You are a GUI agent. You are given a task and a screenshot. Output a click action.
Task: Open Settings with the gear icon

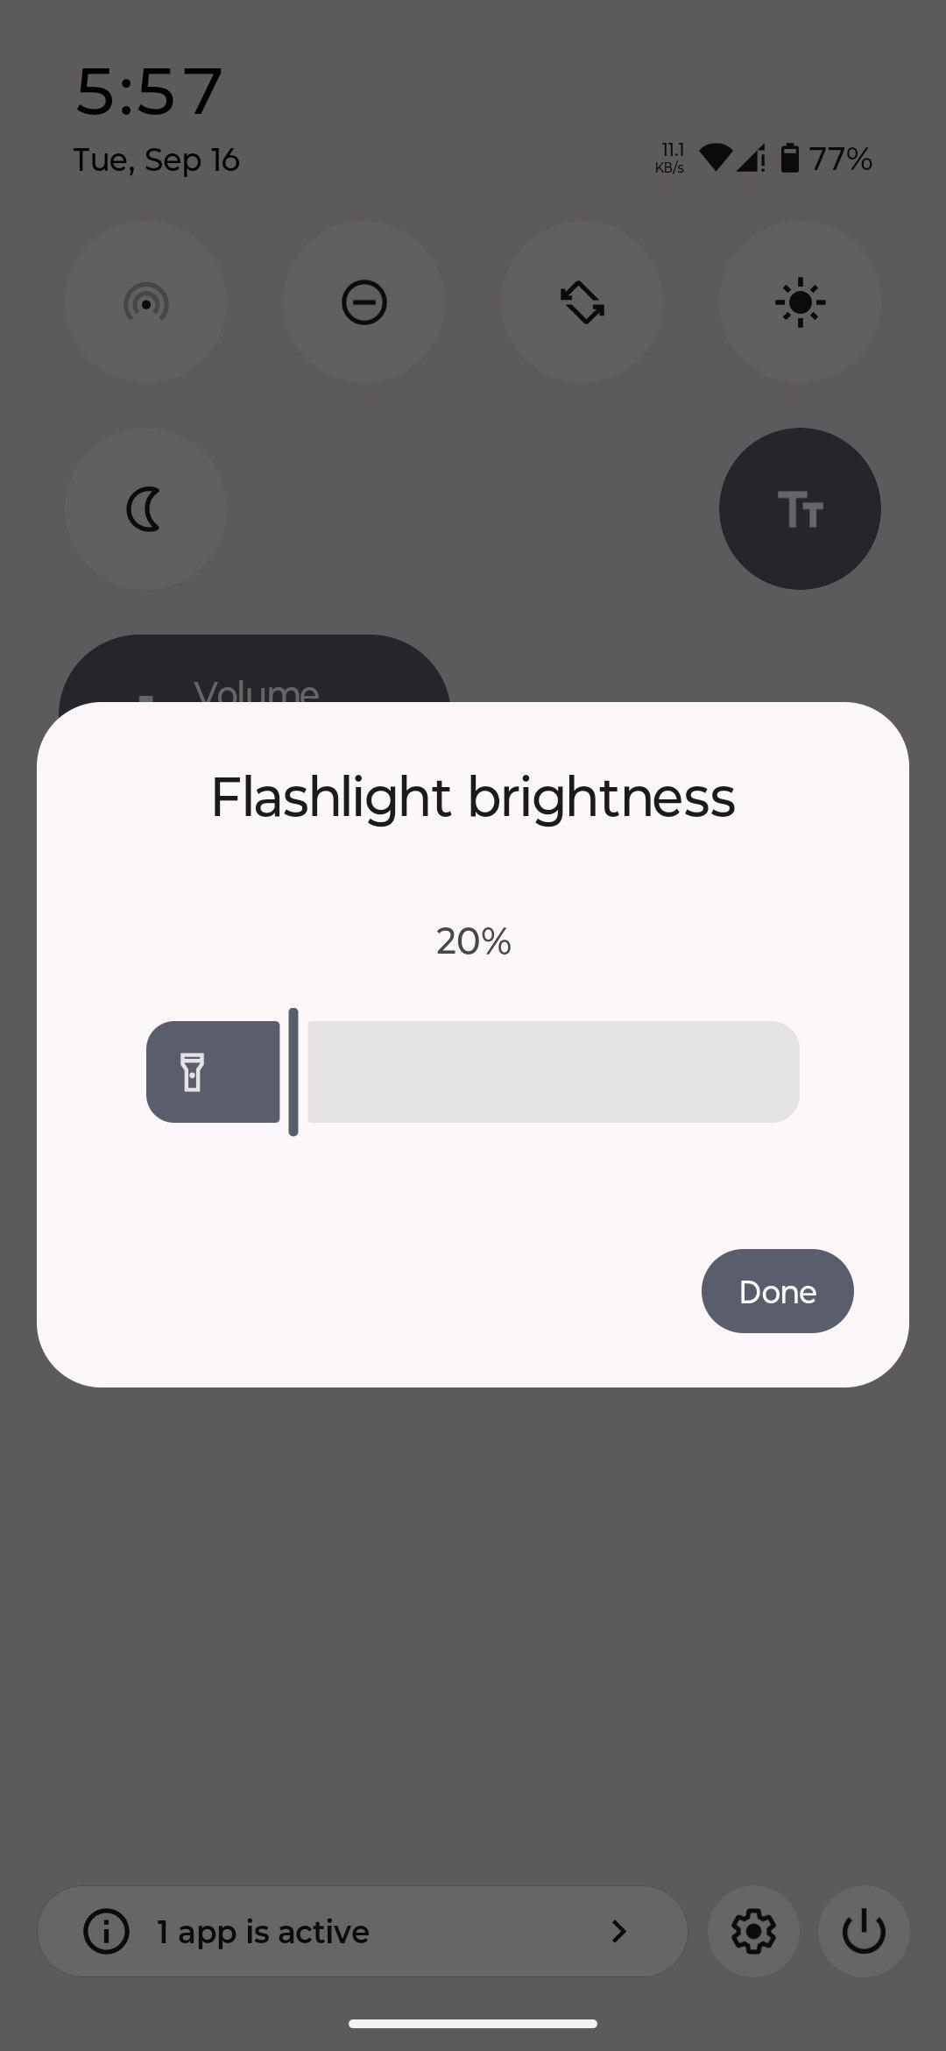click(753, 1931)
